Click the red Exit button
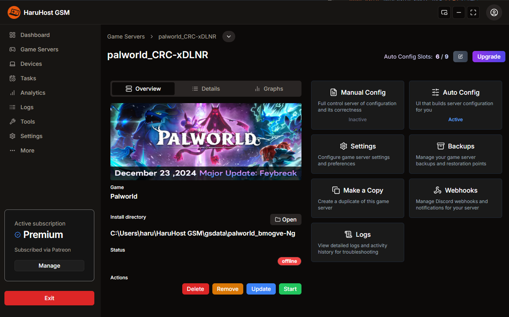The image size is (509, 317). 49,298
